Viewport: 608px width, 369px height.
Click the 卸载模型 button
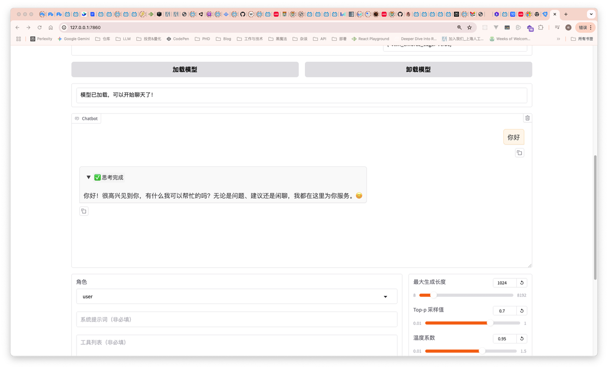418,69
